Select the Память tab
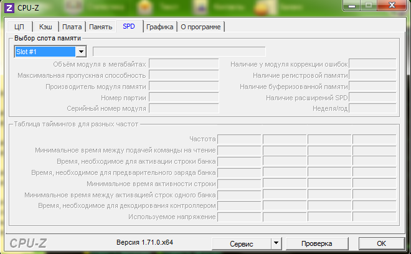 (100, 27)
